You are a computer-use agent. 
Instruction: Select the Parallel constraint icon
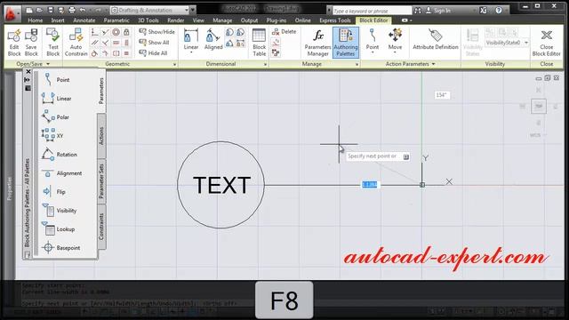[94, 43]
